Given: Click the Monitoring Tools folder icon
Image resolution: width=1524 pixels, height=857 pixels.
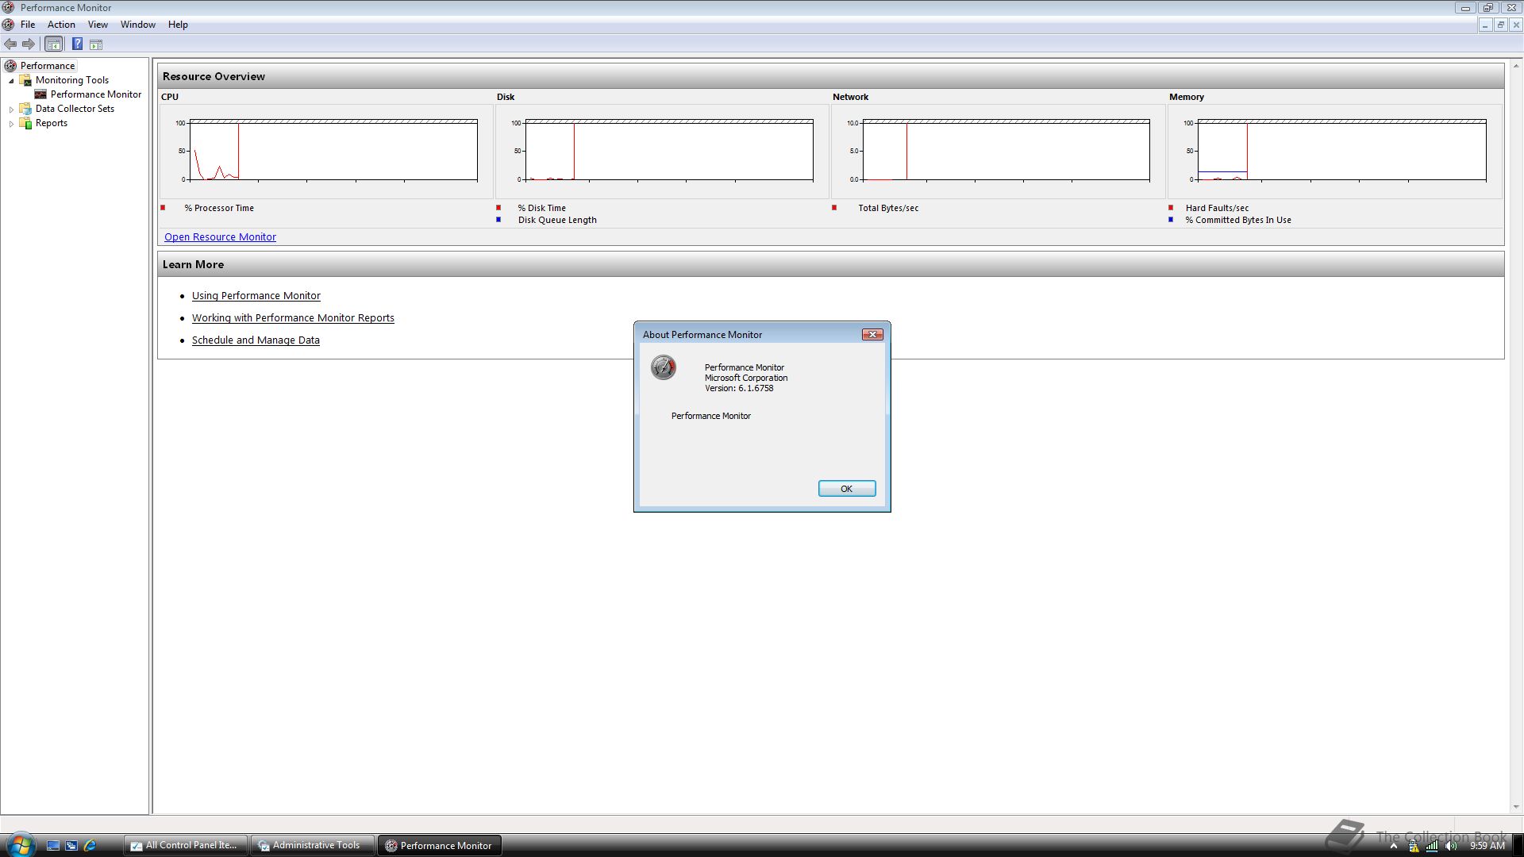Looking at the screenshot, I should pyautogui.click(x=25, y=80).
